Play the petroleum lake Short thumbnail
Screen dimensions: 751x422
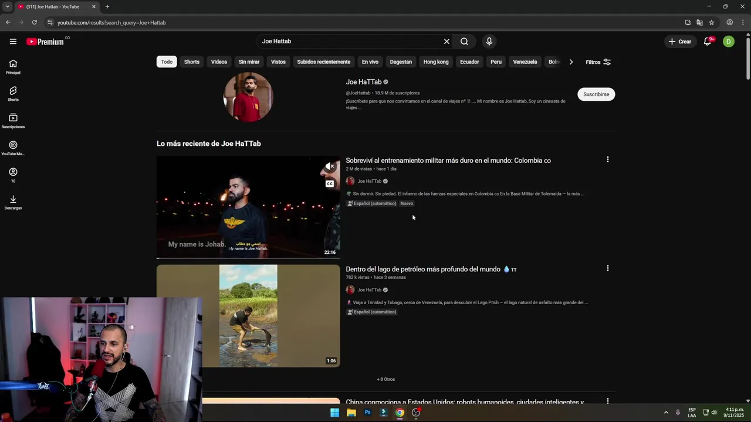[x=248, y=316]
